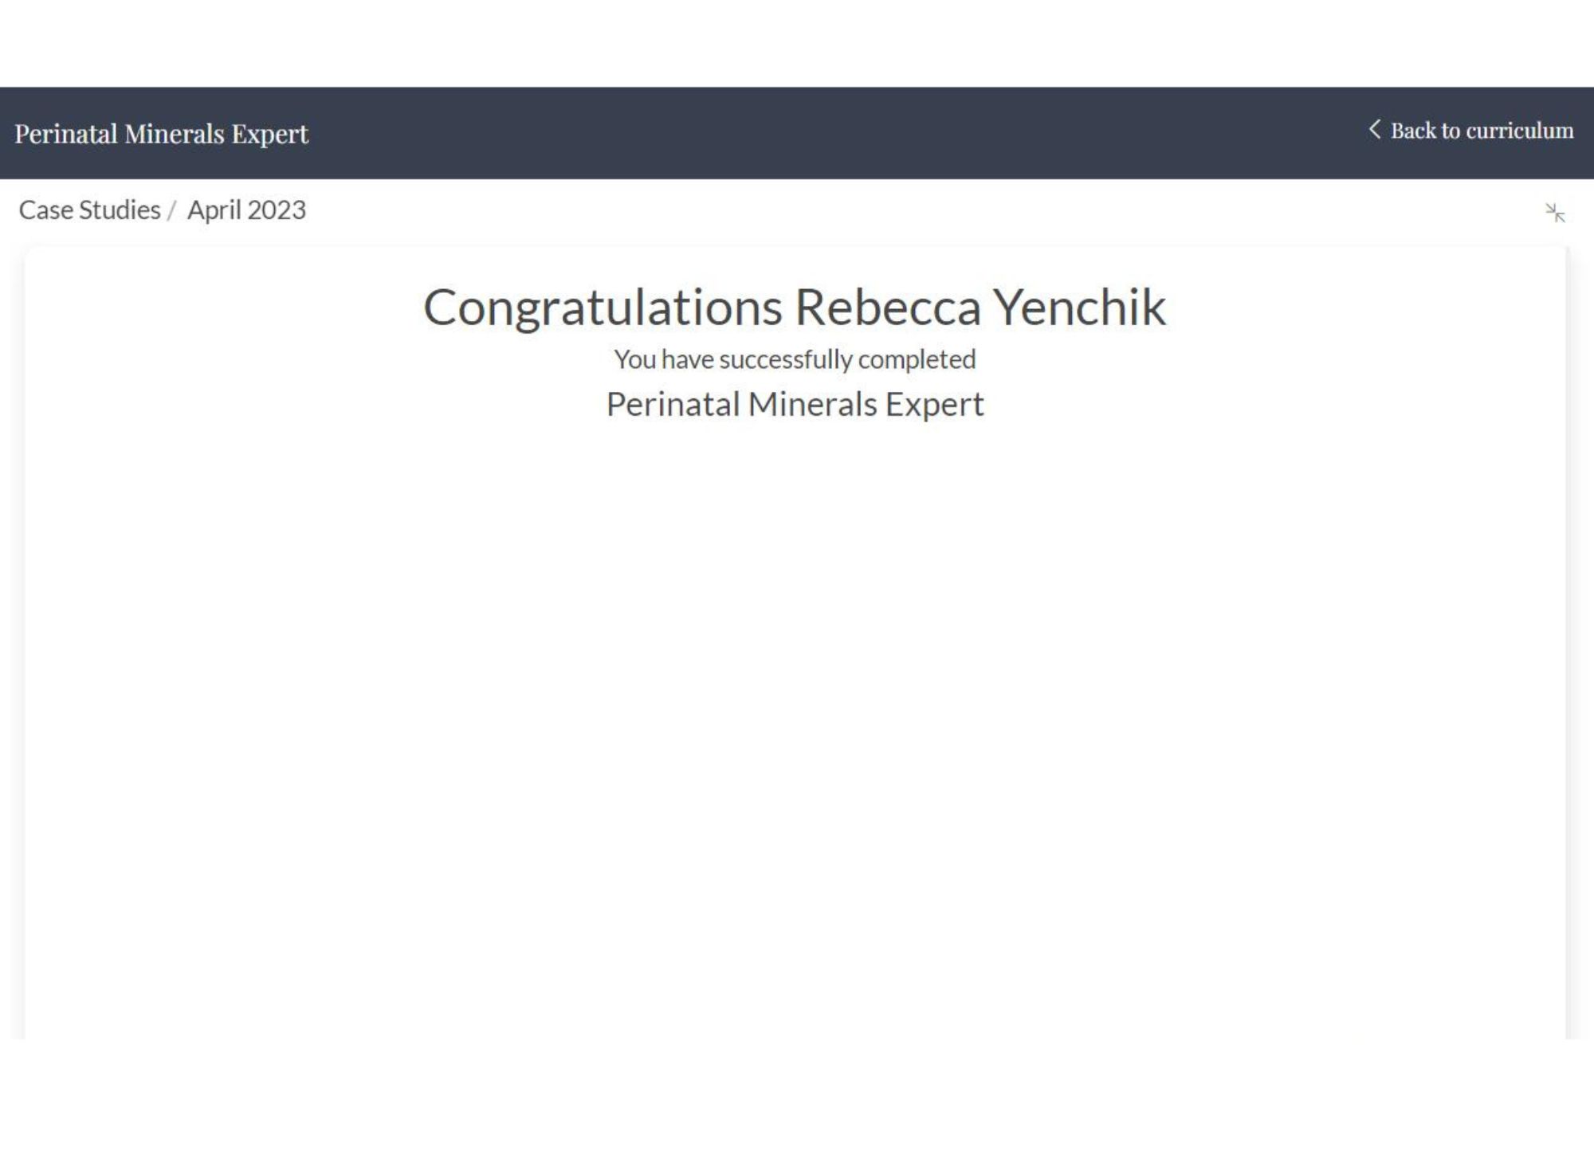This screenshot has width=1594, height=1159.
Task: Click the Back to curriculum link
Action: 1471,131
